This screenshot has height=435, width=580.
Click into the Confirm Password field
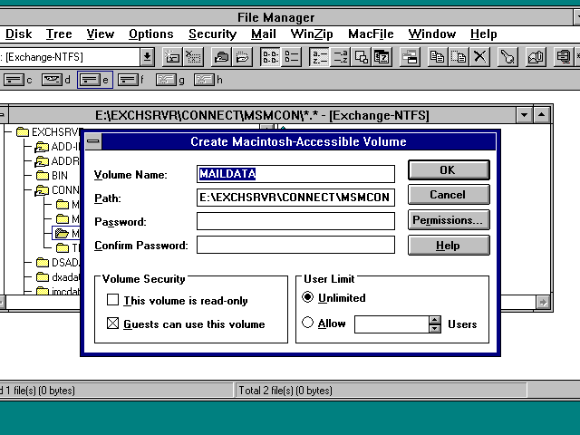(x=295, y=245)
